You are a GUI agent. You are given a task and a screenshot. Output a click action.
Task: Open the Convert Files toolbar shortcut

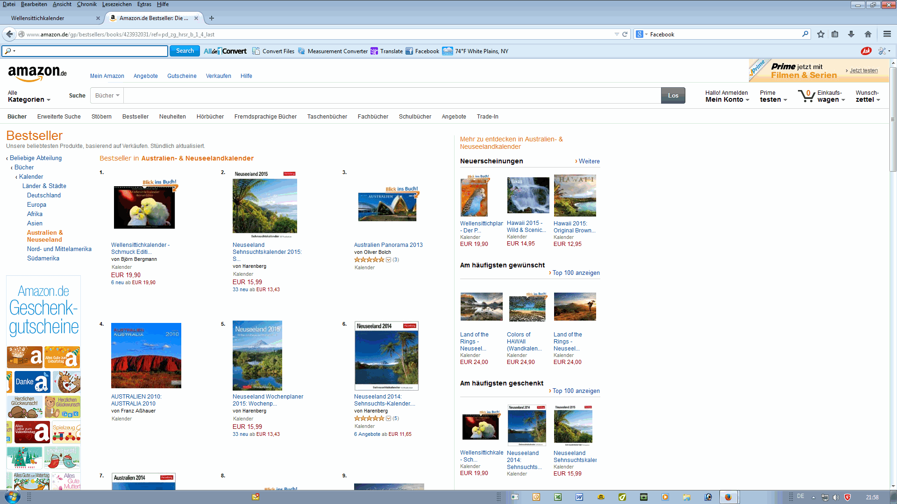(x=273, y=51)
